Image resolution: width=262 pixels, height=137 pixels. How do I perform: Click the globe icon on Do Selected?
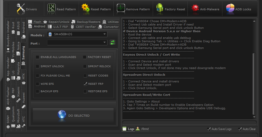[x=62, y=115]
